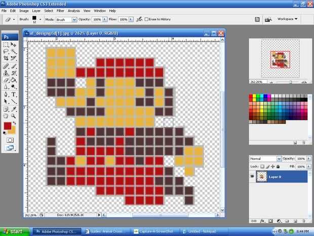Viewport: 314px width, 236px height.
Task: Toggle Quick Mask mode in toolbox
Action: coord(10,140)
